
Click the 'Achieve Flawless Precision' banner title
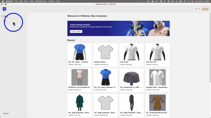[80, 25]
